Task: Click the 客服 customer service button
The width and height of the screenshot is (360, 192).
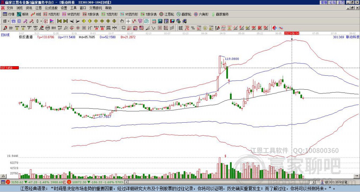Action: 324,2
